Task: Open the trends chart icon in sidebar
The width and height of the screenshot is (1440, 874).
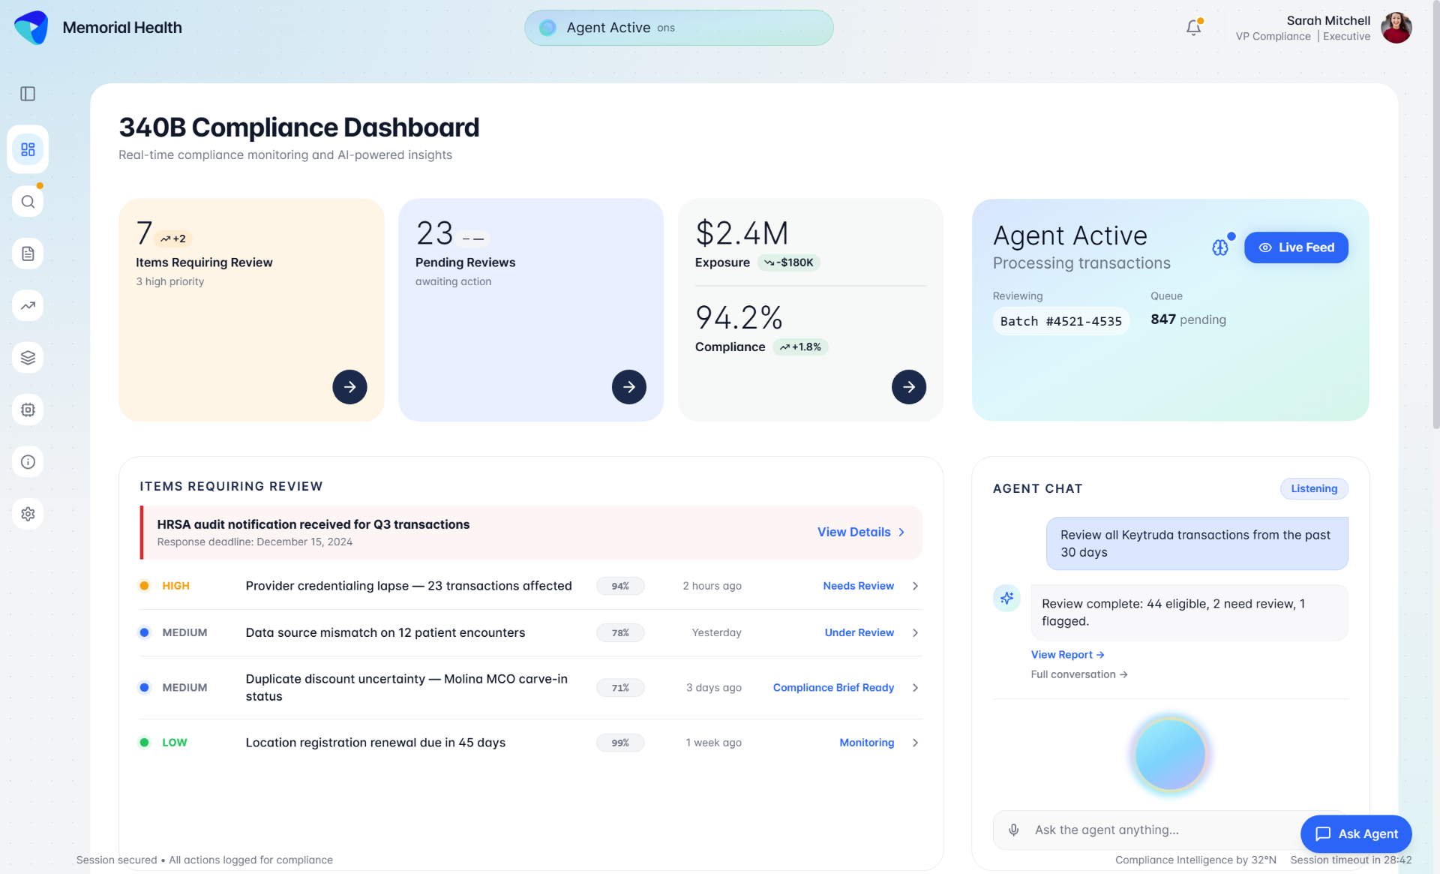Action: pyautogui.click(x=28, y=305)
